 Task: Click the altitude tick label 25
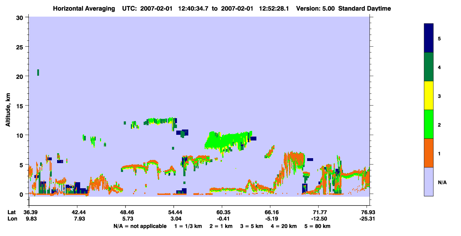point(21,47)
